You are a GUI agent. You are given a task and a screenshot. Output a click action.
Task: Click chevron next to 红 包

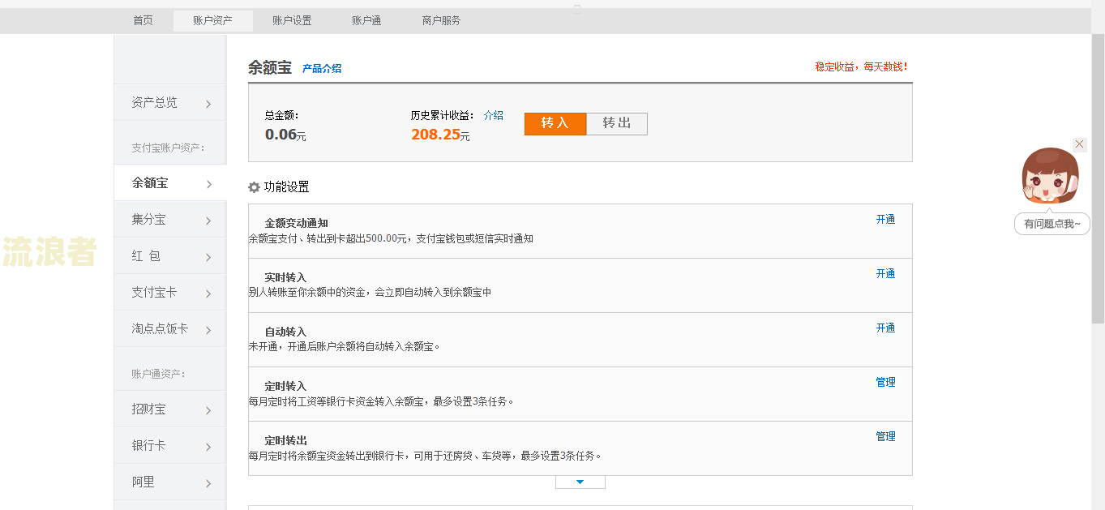pos(208,257)
